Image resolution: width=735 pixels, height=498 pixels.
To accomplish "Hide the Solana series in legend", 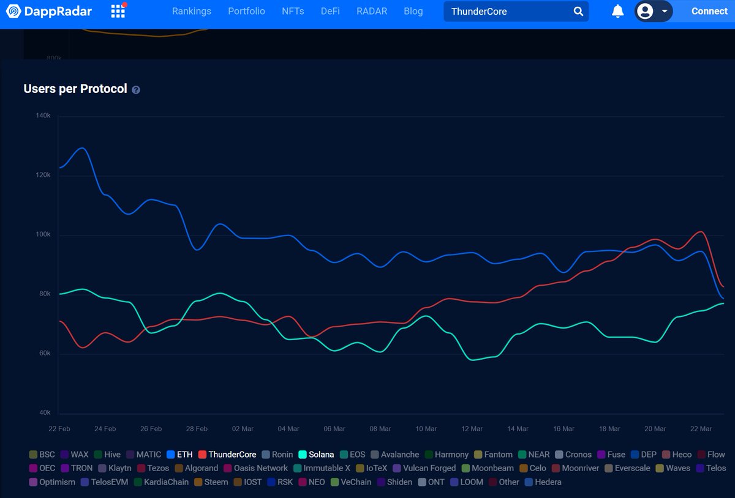I will pos(316,455).
